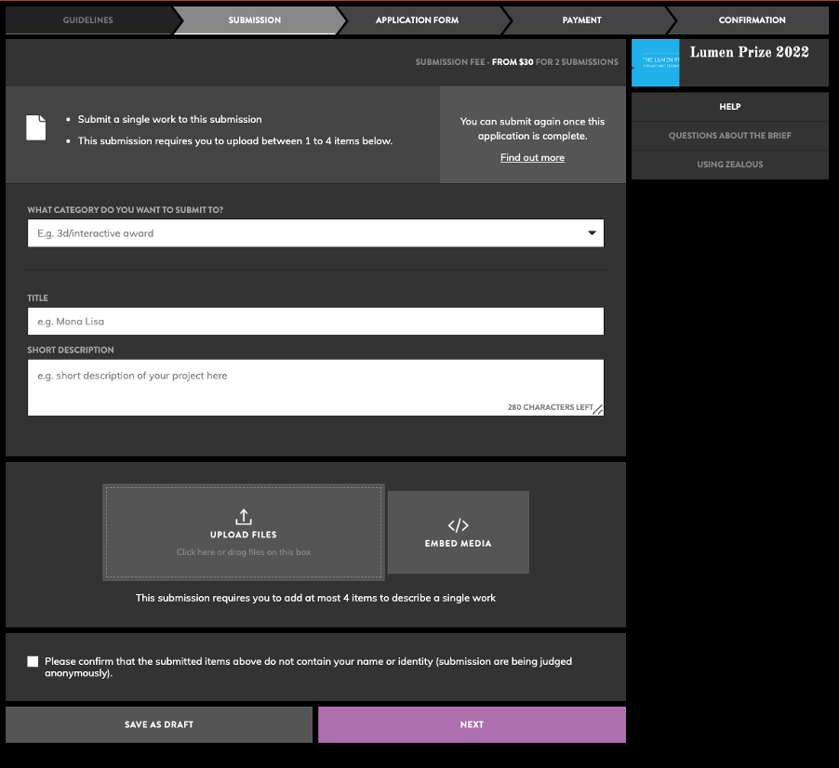Click the Lumen Prize 2022 title
This screenshot has width=839, height=768.
tap(749, 52)
